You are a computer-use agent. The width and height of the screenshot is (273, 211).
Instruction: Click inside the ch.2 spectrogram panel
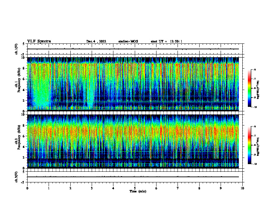pyautogui.click(x=133, y=141)
